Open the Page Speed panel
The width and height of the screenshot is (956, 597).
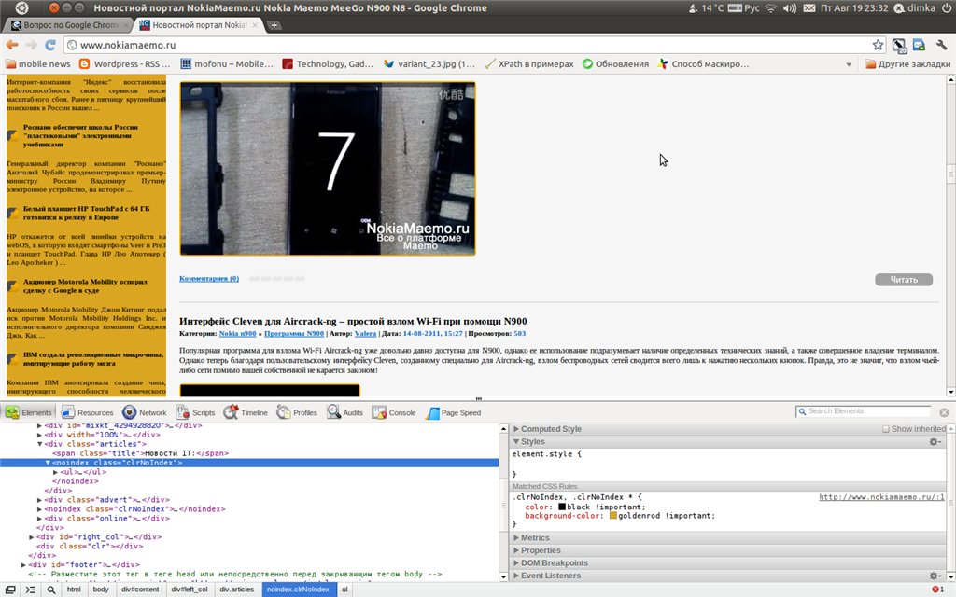click(x=453, y=412)
